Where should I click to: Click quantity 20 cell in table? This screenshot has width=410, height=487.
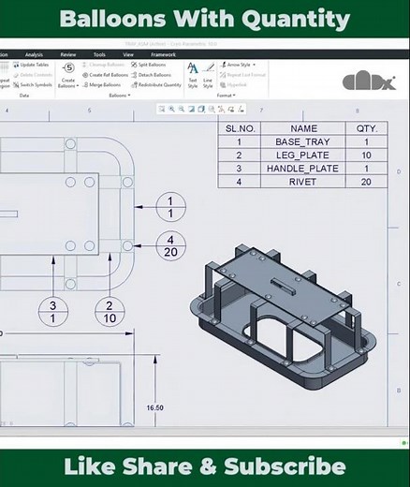[x=367, y=182]
